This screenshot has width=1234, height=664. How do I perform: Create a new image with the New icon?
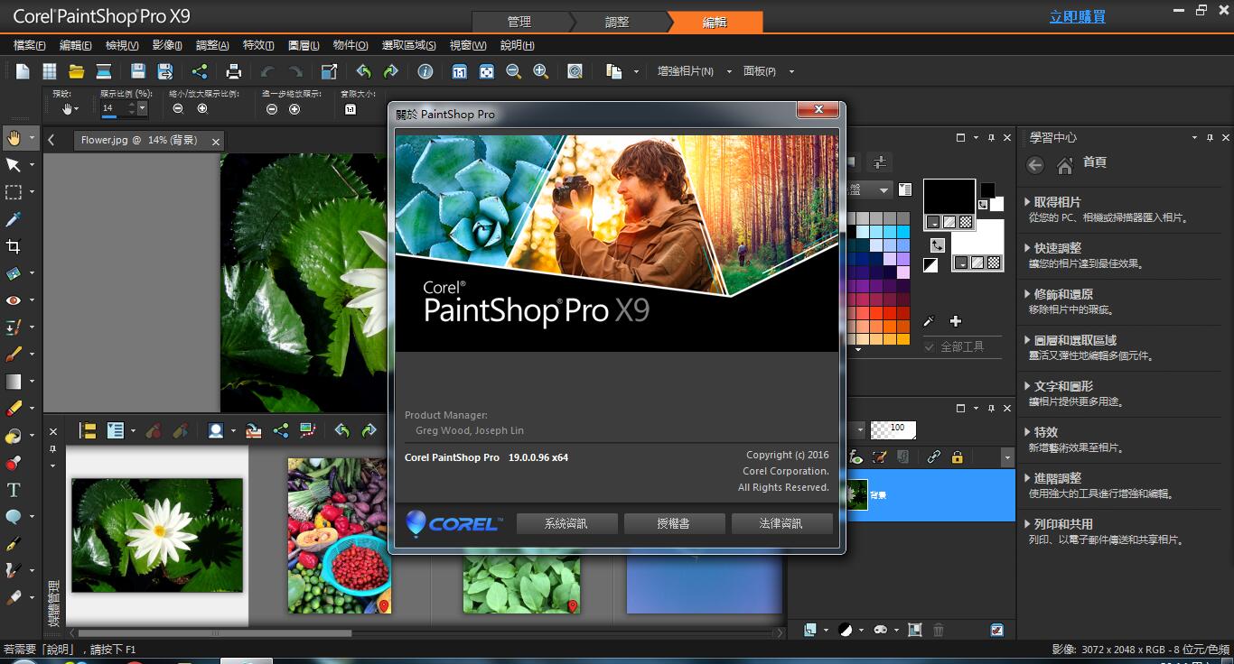point(23,71)
